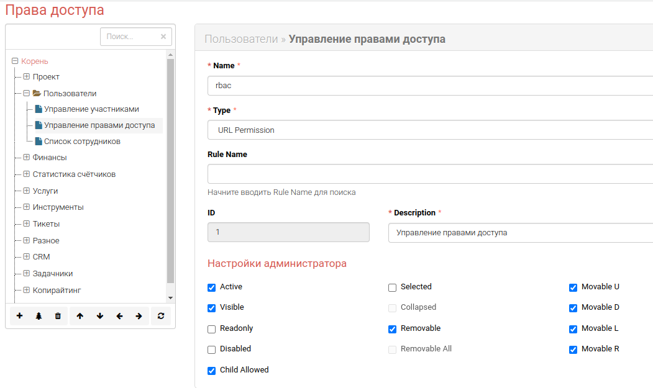Open Список сотрудников tree item

82,142
